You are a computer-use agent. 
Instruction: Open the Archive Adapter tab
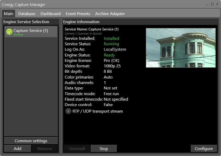click(110, 14)
